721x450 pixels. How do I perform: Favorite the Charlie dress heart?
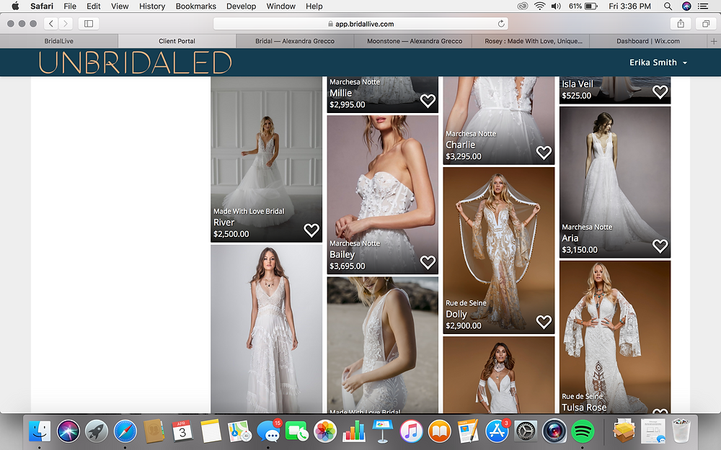(544, 153)
